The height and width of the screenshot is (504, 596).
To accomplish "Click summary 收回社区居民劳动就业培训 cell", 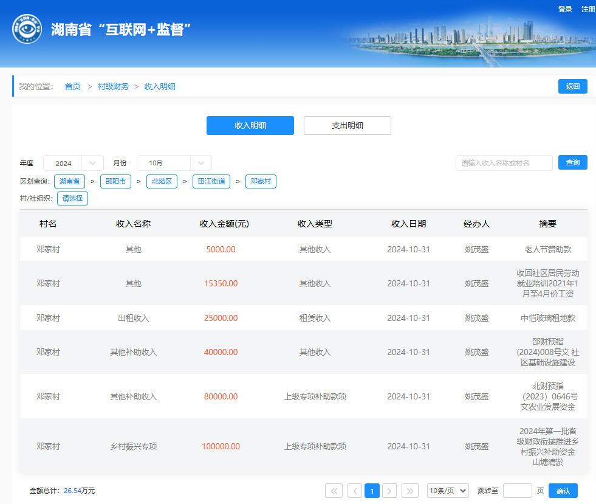I will pyautogui.click(x=548, y=283).
